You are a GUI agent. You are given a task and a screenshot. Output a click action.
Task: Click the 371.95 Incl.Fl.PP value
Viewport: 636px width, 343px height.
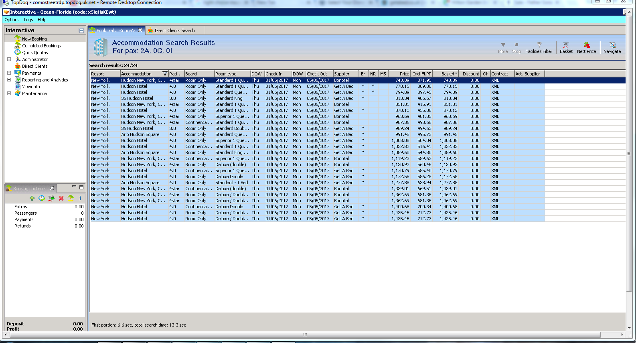[x=424, y=80]
